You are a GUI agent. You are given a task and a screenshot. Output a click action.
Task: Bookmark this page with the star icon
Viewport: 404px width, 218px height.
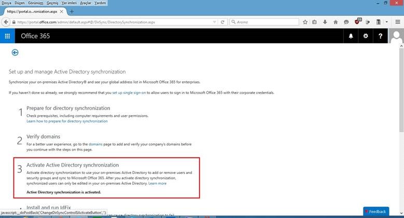point(305,22)
